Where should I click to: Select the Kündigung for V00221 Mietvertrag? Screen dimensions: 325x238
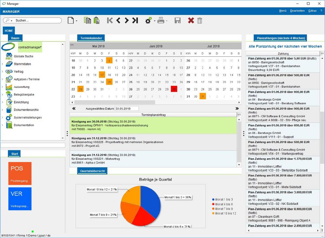(153, 159)
